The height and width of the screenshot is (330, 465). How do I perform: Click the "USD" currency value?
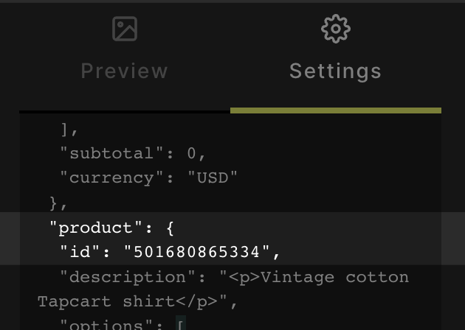click(x=213, y=178)
